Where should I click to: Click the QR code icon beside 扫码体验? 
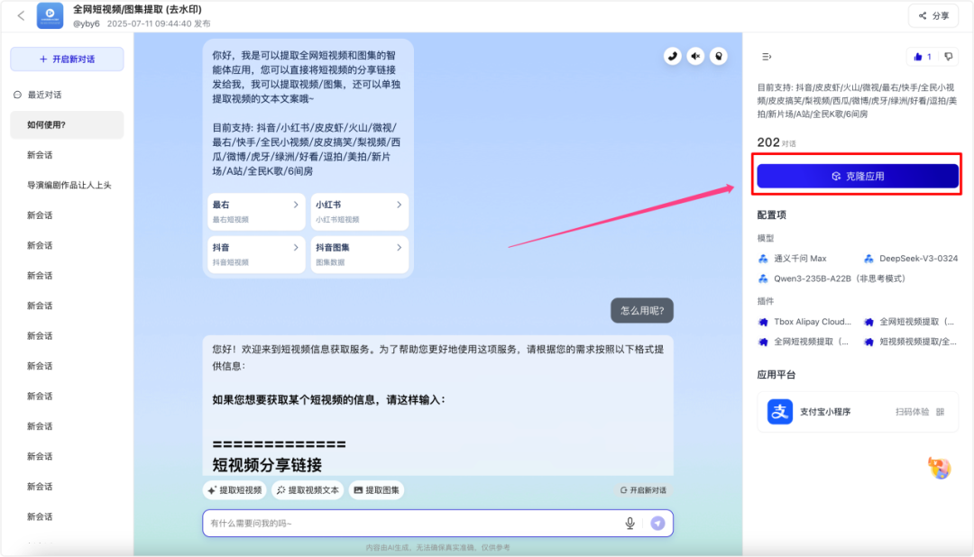(x=940, y=412)
